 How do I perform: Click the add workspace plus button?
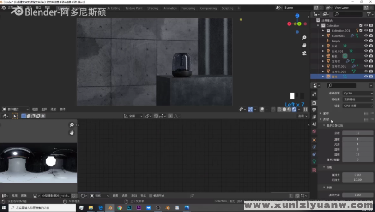240,8
